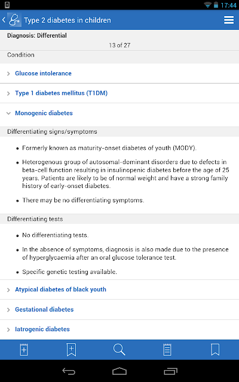239x382 pixels.
Task: Tap the 13 of 27 page indicator
Action: [x=119, y=45]
